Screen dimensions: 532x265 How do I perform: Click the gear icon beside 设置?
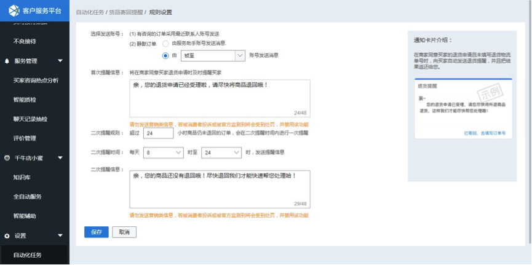point(7,235)
